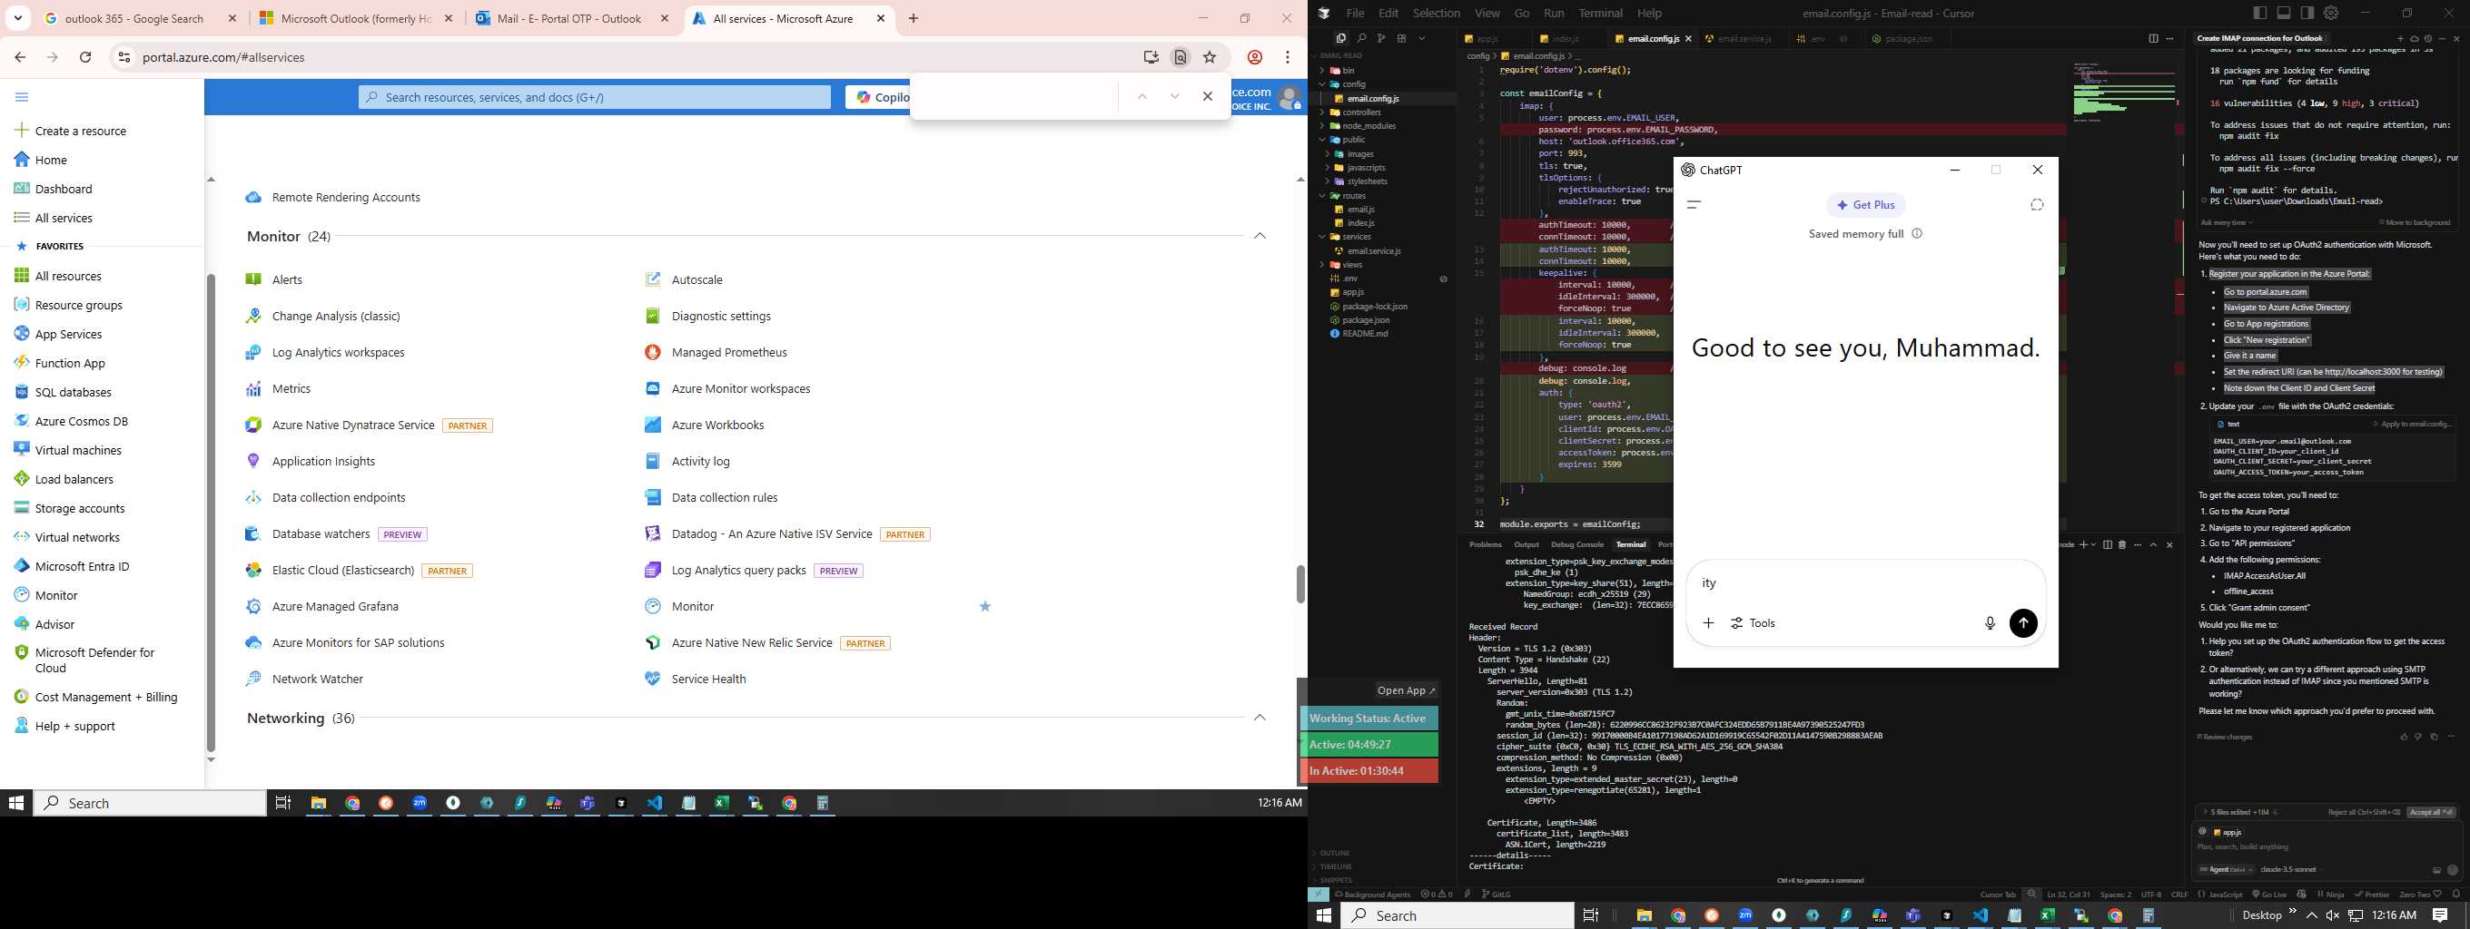Open Microsoft Entra ID in sidebar

pyautogui.click(x=82, y=567)
